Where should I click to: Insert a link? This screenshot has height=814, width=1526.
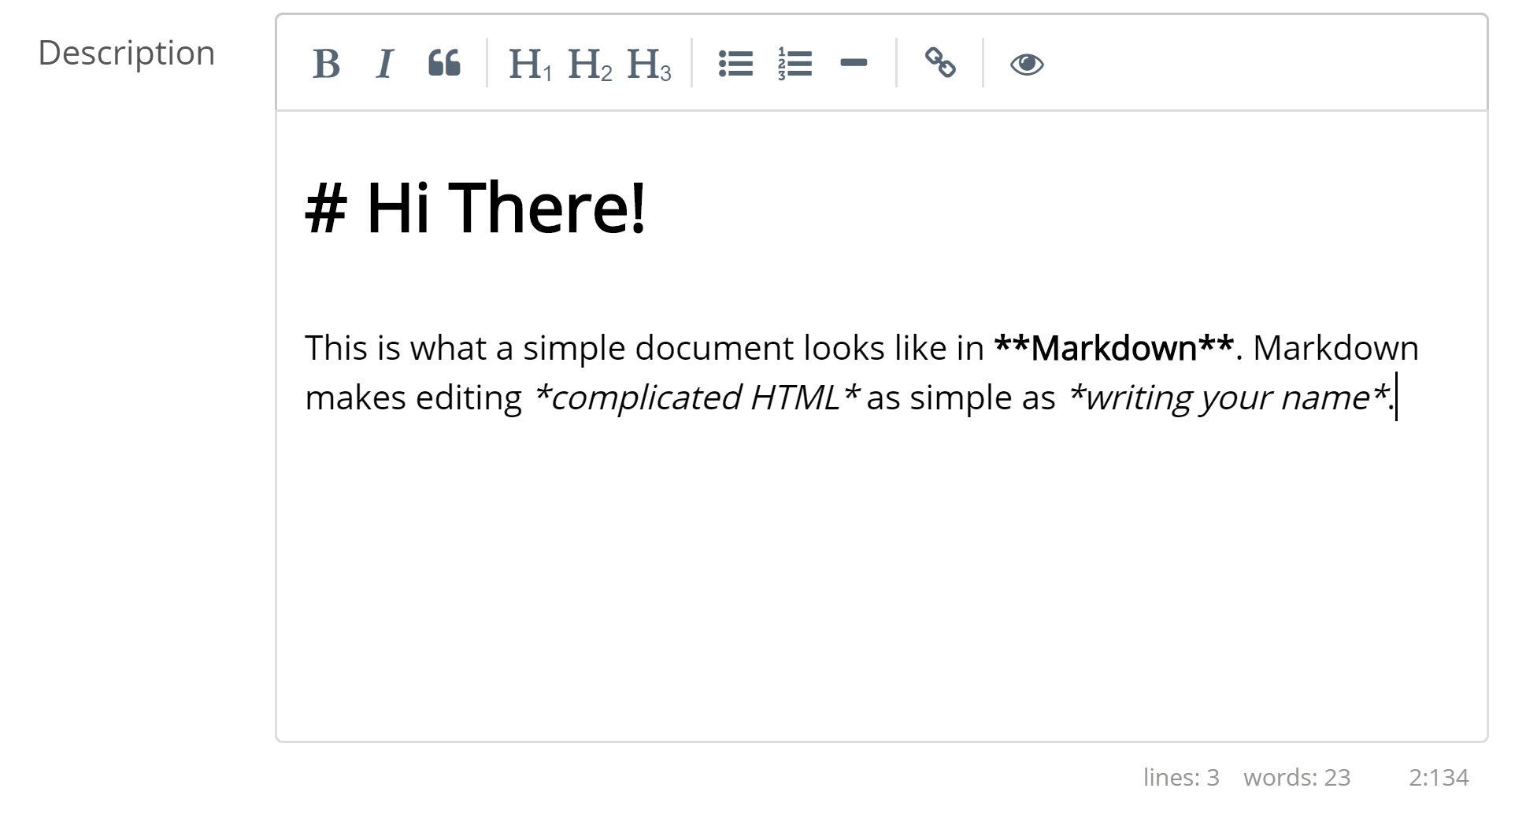(940, 64)
